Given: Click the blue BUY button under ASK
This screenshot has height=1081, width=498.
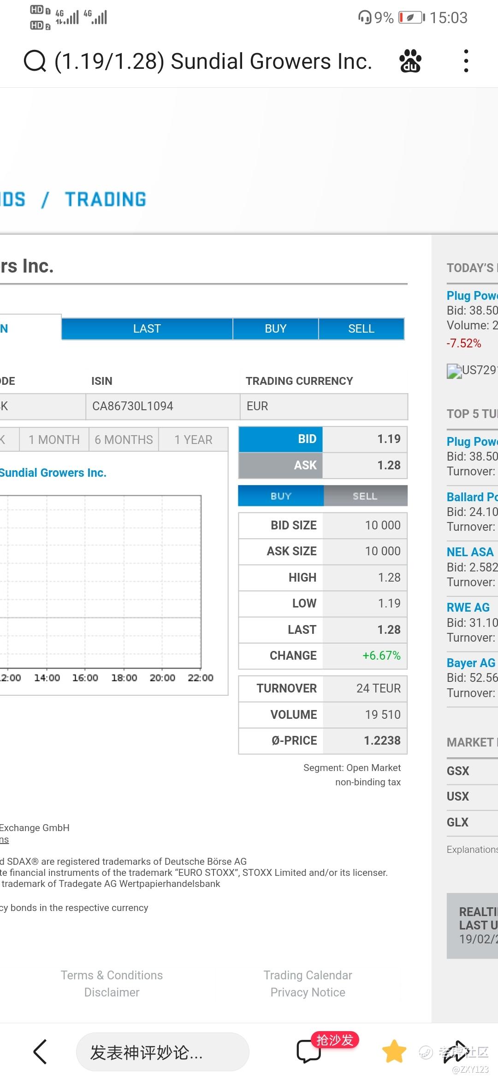Looking at the screenshot, I should (x=281, y=496).
